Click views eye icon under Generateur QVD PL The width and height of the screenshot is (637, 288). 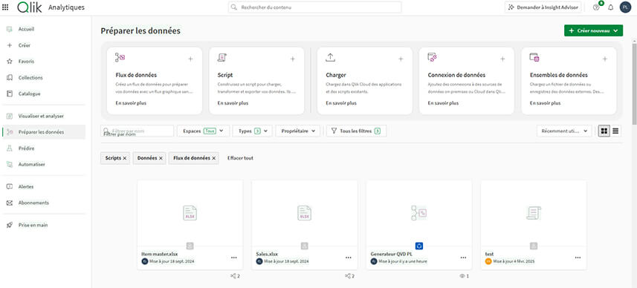pos(462,276)
